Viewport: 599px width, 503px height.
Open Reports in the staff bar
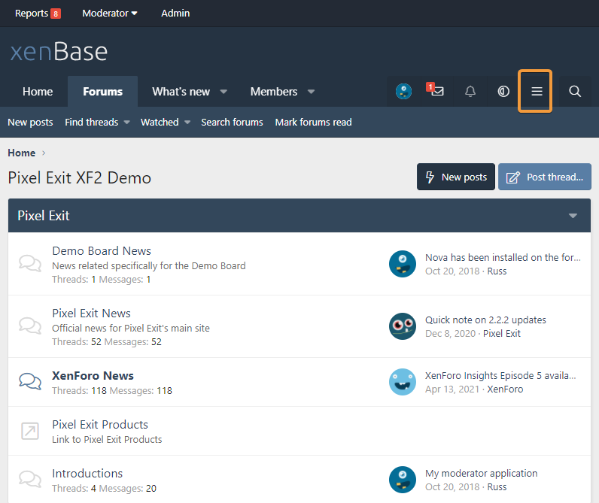coord(32,14)
